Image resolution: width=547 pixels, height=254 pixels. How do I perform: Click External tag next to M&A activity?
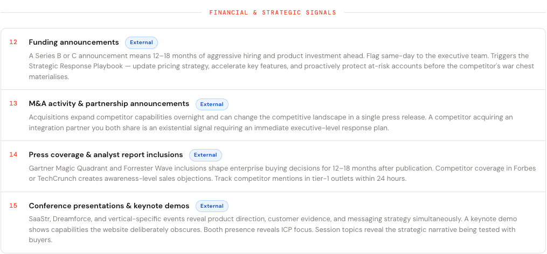tap(212, 104)
